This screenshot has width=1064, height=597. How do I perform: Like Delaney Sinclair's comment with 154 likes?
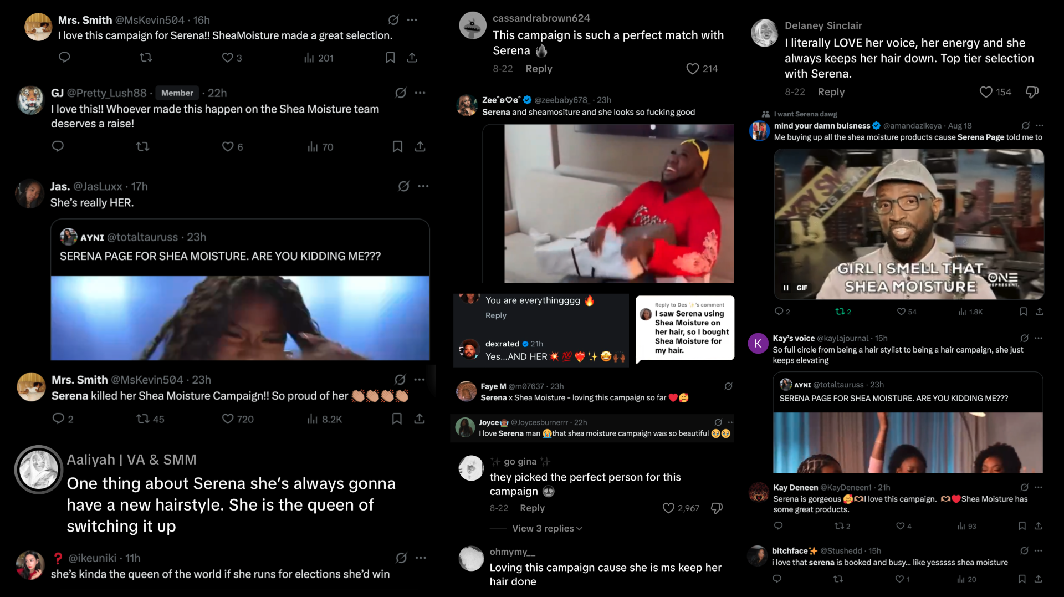(x=986, y=92)
